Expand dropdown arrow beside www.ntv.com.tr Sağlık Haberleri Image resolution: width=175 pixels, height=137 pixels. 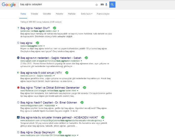pyautogui.click(x=54, y=76)
